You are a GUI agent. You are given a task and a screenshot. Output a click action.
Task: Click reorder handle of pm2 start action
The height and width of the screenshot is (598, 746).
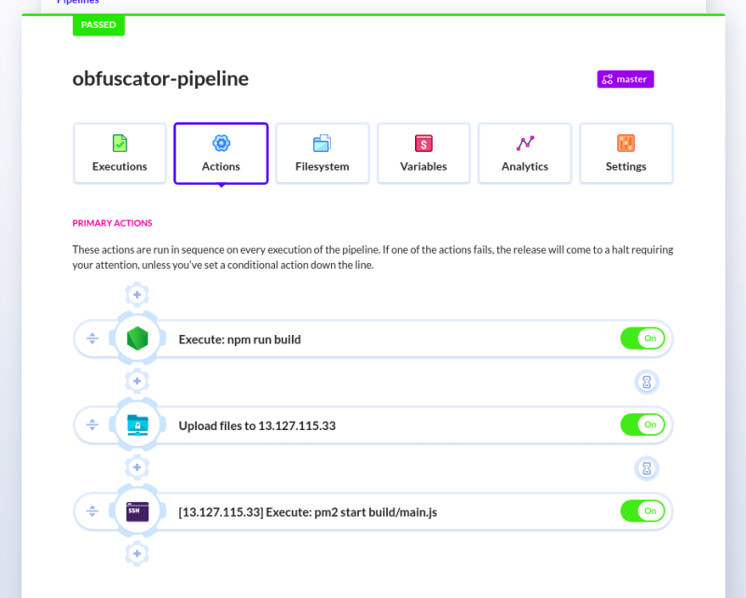click(x=92, y=511)
